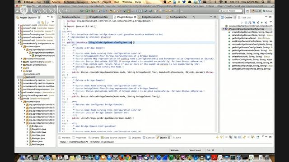Switch to the Debug perspective
Screen dimensions: 289x162
point(268,11)
